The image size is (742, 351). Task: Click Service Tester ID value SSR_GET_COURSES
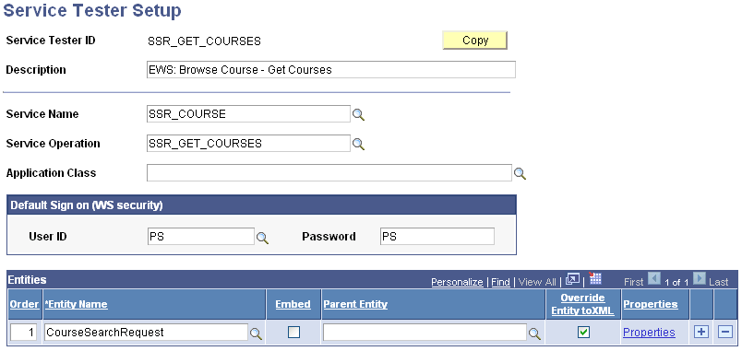pyautogui.click(x=205, y=41)
